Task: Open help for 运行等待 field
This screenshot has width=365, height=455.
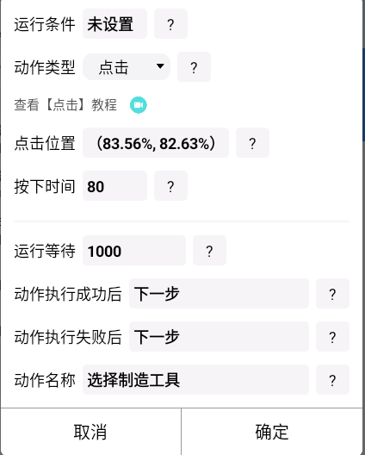Action: coord(209,251)
